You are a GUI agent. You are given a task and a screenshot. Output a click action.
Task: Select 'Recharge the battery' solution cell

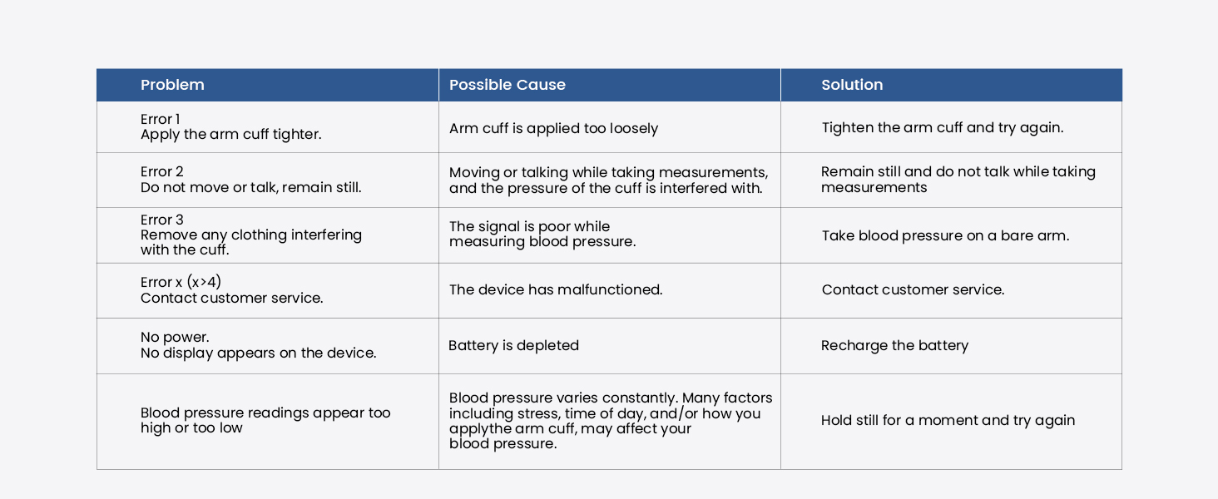(952, 346)
